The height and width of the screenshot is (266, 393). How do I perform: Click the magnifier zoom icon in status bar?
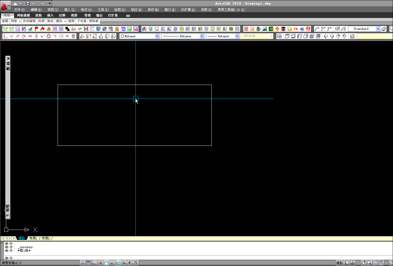(369, 263)
